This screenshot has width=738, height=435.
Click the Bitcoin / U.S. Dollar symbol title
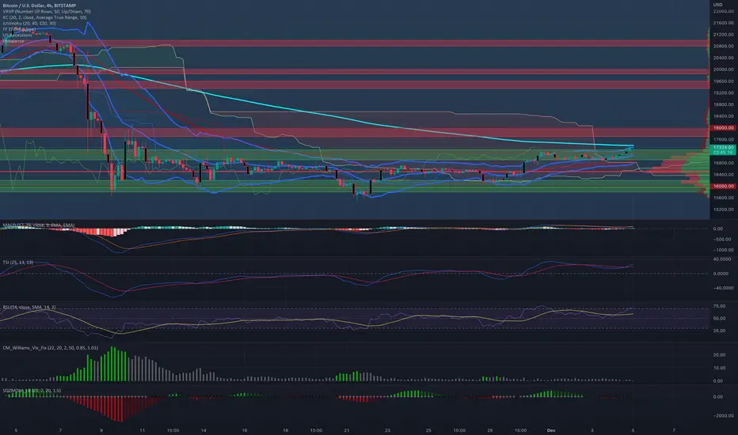tap(39, 6)
